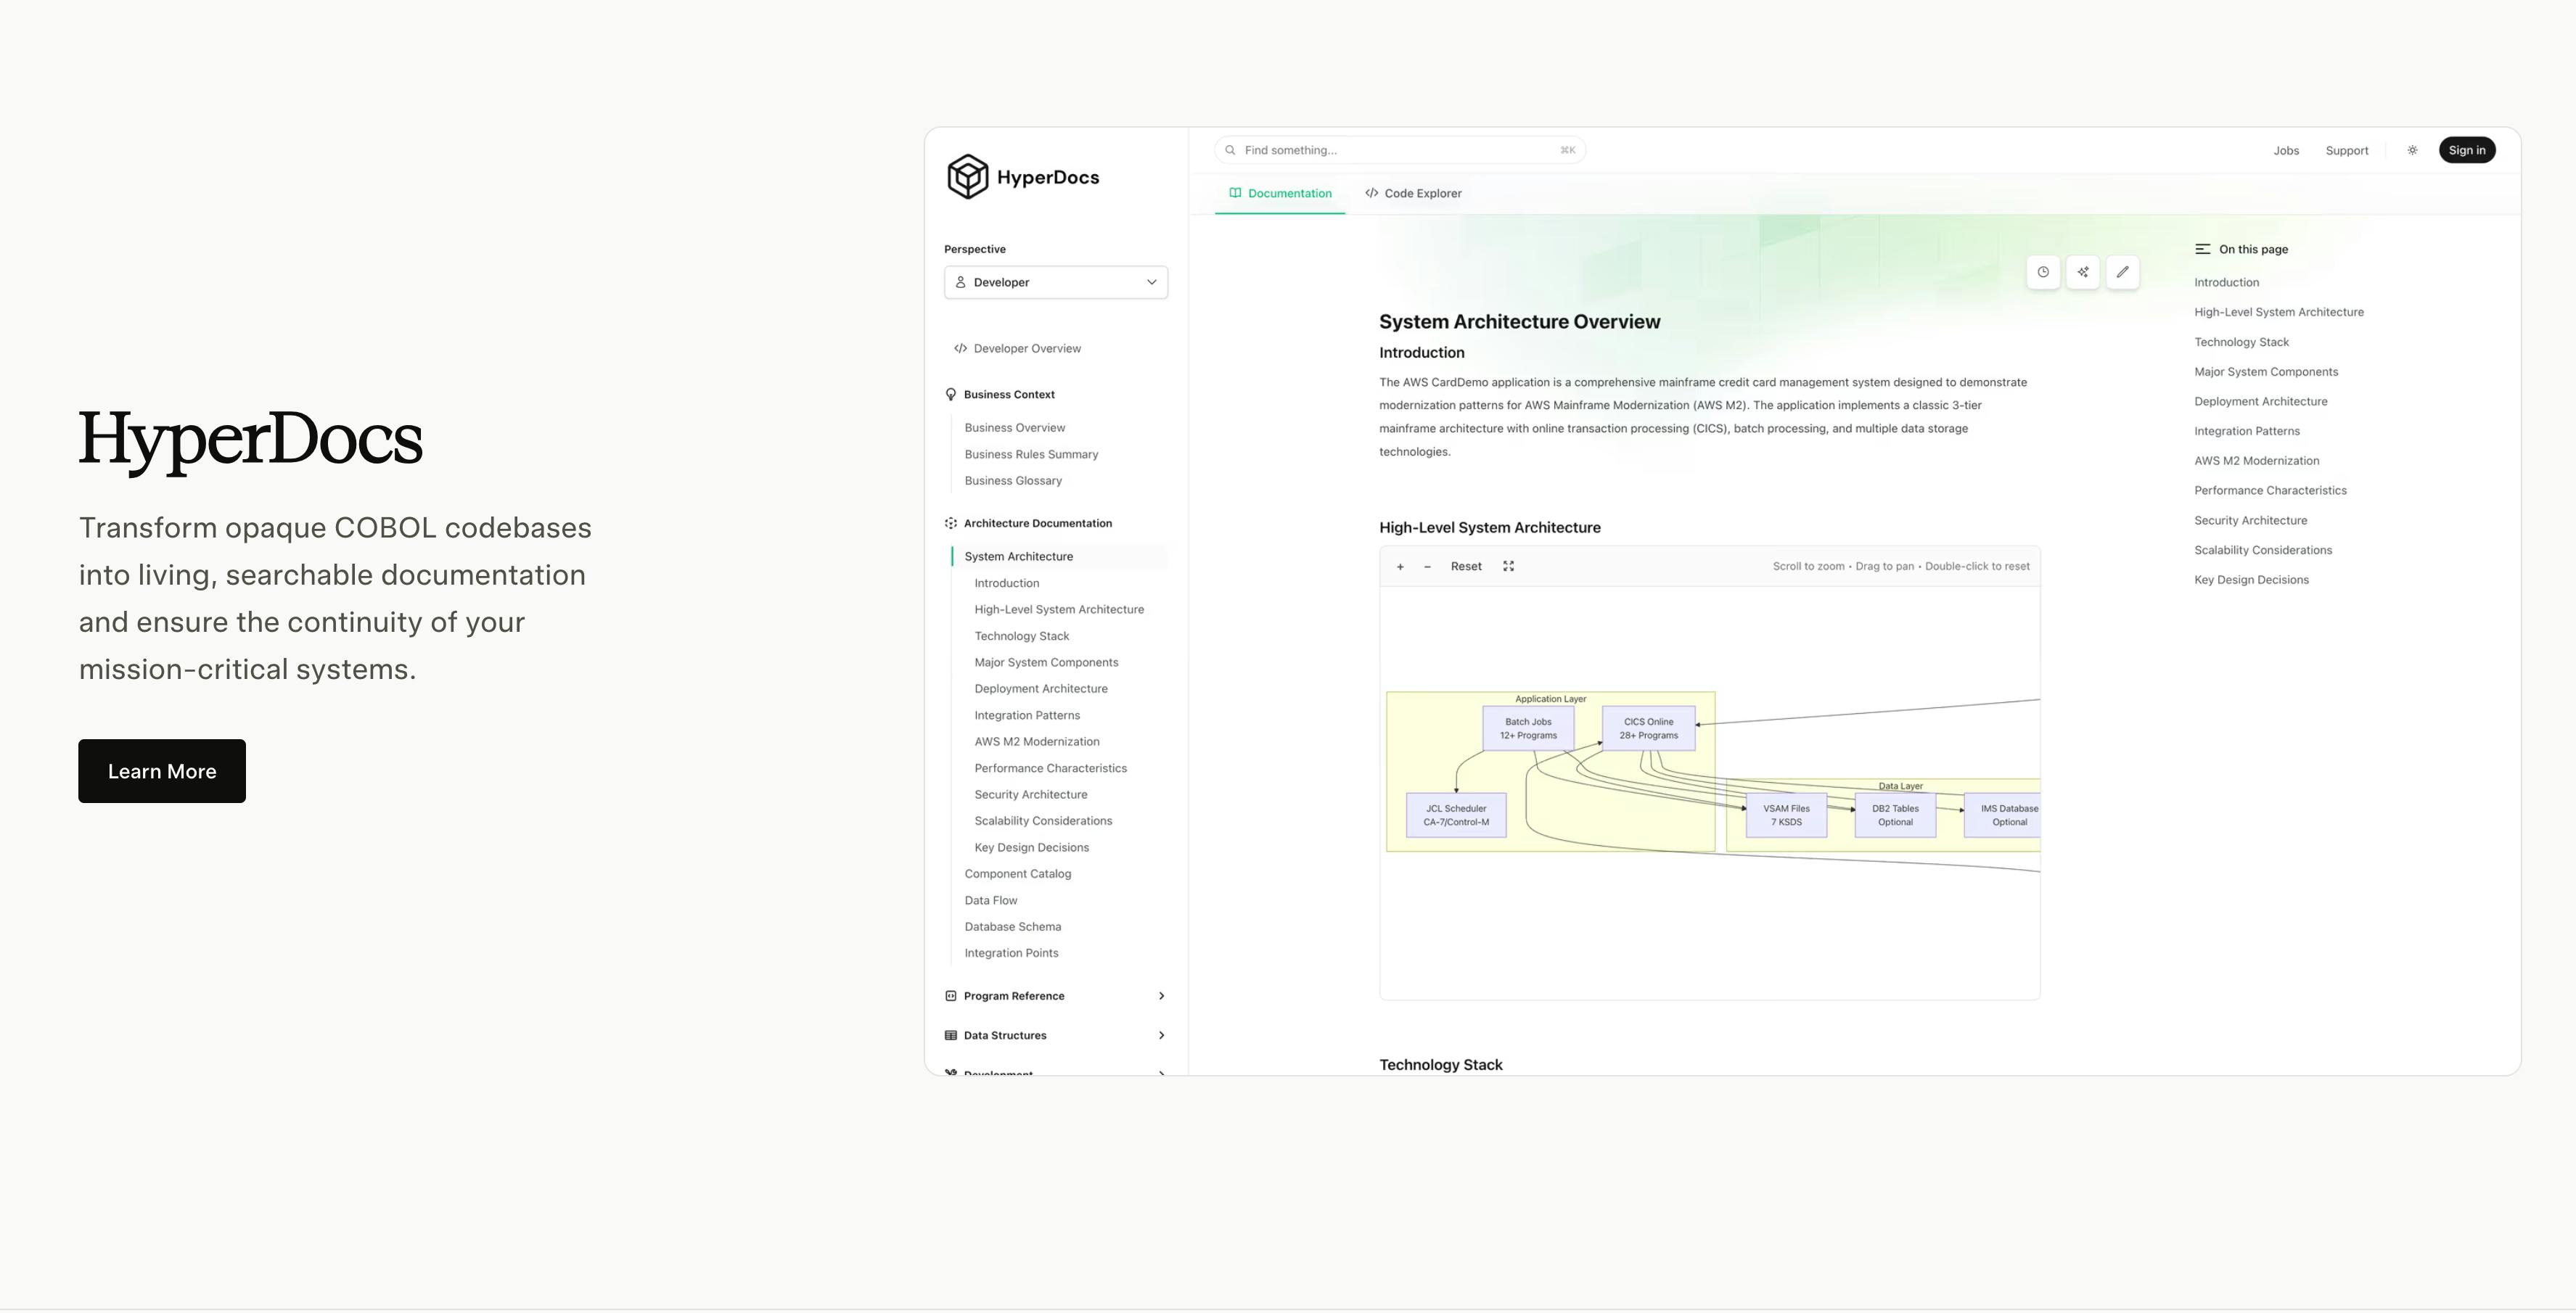Open Database Schema in the sidebar

pos(1012,927)
